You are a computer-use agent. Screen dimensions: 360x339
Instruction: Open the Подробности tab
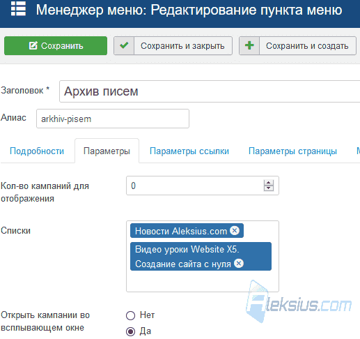[37, 151]
